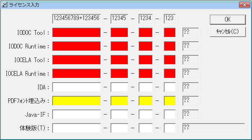This screenshot has width=252, height=140.
Task: Click the PDFフォント埋込み ?? status box
Action: click(x=190, y=101)
